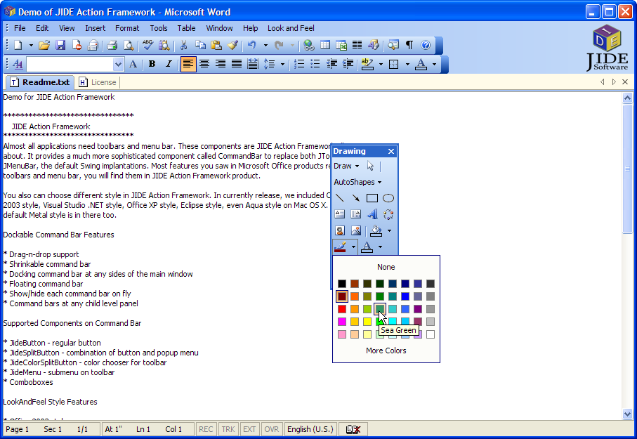Click the Copy icon in the toolbar
637x439 pixels.
(x=200, y=45)
